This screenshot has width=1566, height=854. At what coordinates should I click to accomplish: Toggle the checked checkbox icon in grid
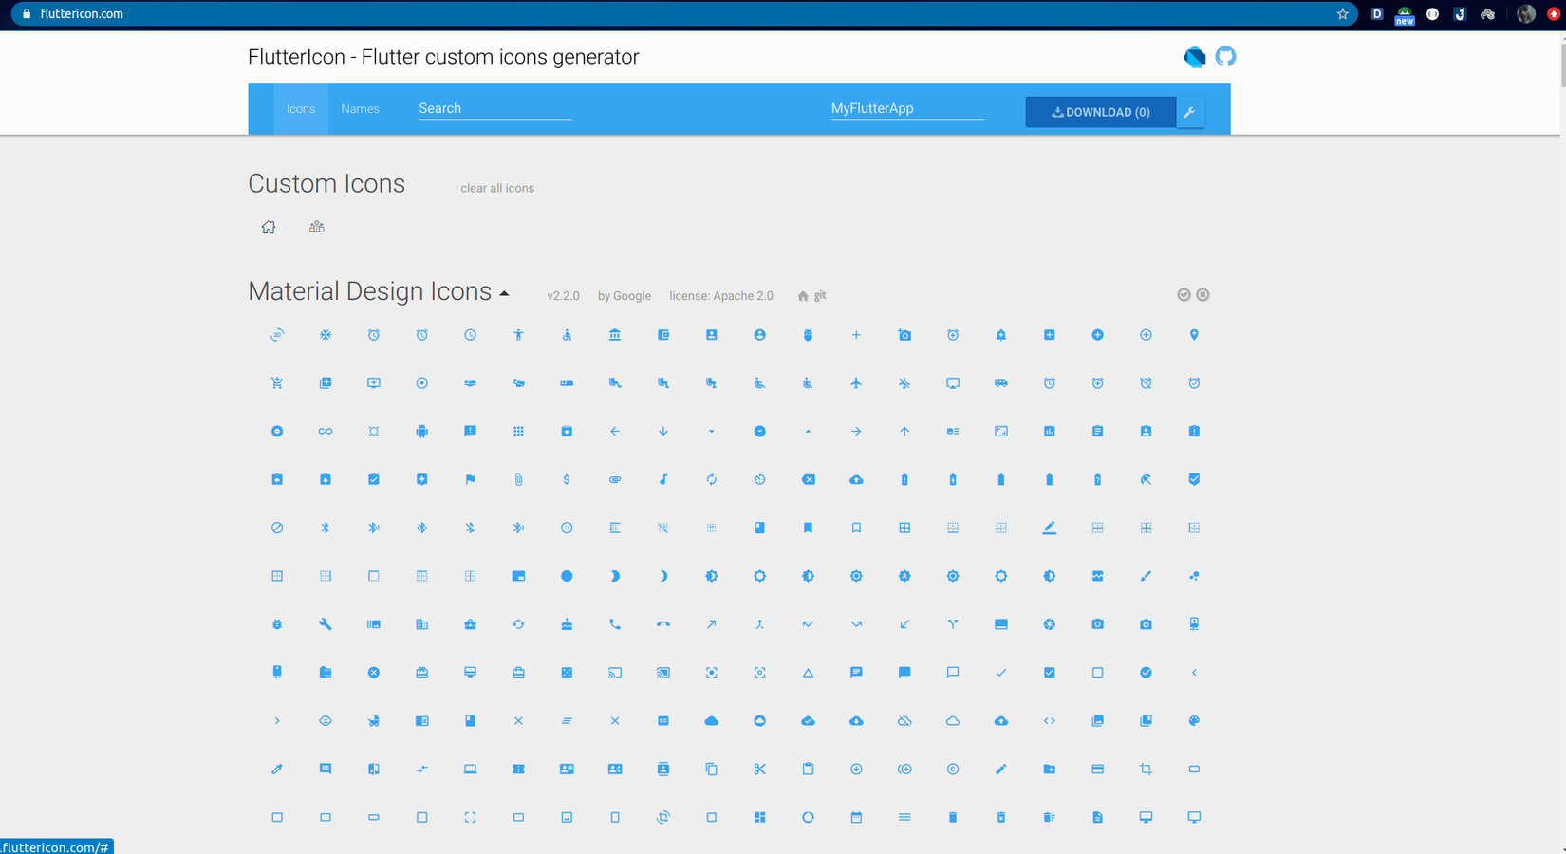1049,673
